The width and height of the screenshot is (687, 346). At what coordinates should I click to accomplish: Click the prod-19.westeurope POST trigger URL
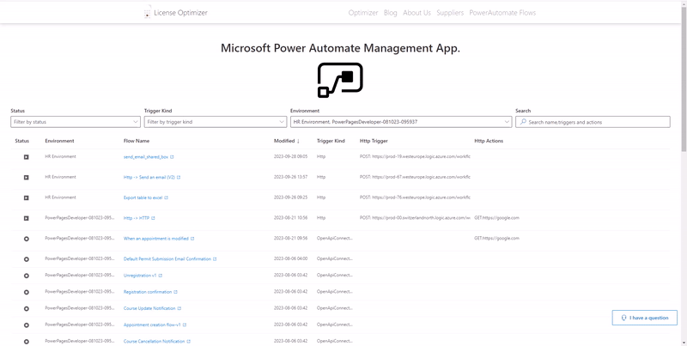415,156
